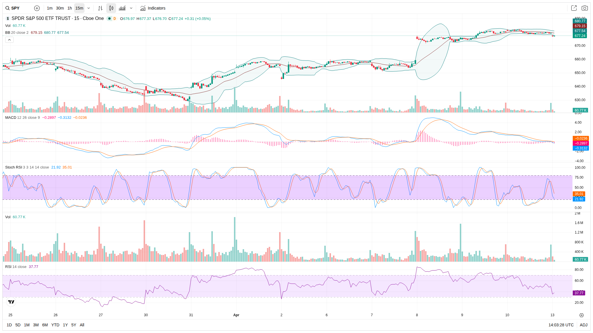Select the Area chart style icon

(x=122, y=8)
